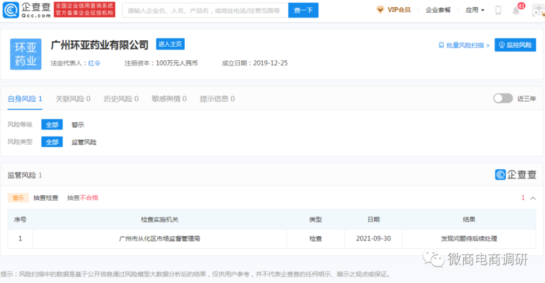Click the 环亚药业 company logo thumbnail
Image resolution: width=545 pixels, height=283 pixels.
(26, 54)
